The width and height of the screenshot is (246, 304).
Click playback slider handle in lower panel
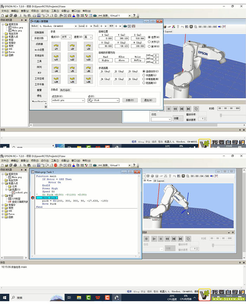pyautogui.click(x=213, y=245)
